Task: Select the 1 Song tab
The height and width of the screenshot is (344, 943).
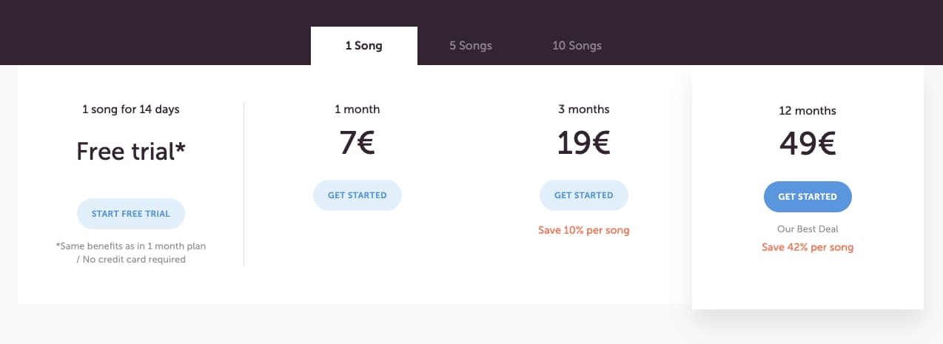Action: click(x=364, y=46)
